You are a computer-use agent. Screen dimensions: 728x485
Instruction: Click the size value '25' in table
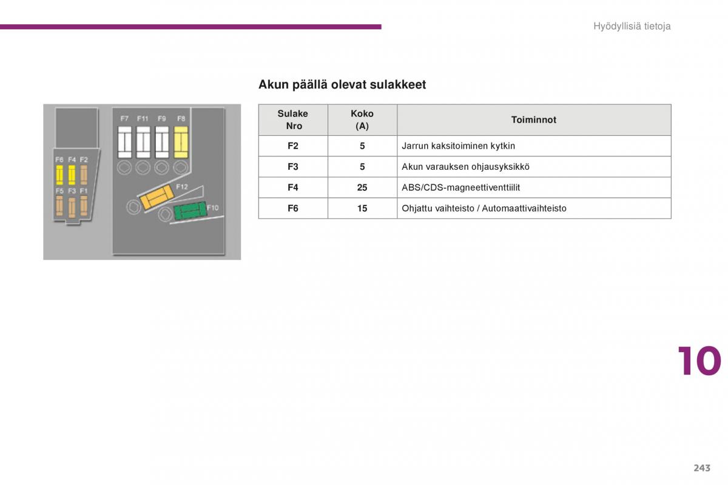362,187
